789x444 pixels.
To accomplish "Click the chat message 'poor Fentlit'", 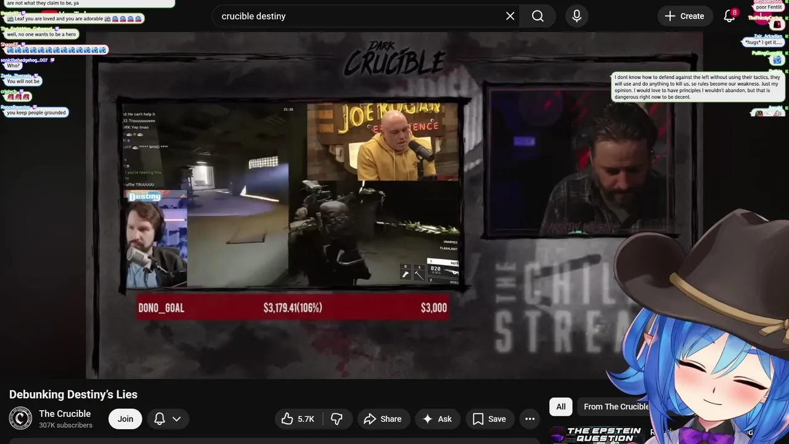I will click(769, 7).
